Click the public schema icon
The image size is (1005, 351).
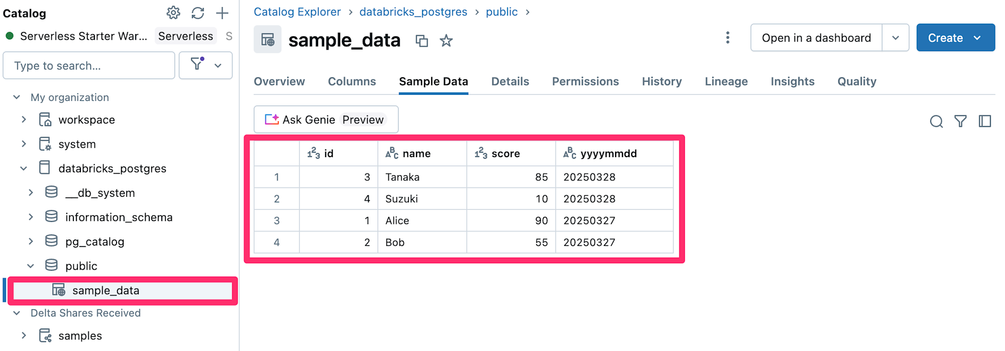pos(51,265)
